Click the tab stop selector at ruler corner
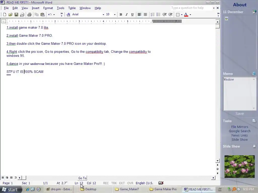This screenshot has width=258, height=193. 4,21
